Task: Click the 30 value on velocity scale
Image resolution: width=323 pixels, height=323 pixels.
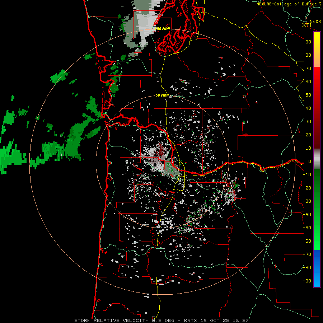Action: pyautogui.click(x=308, y=122)
